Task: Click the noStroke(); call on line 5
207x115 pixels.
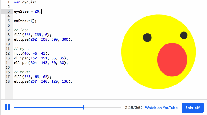Action: click(x=25, y=21)
